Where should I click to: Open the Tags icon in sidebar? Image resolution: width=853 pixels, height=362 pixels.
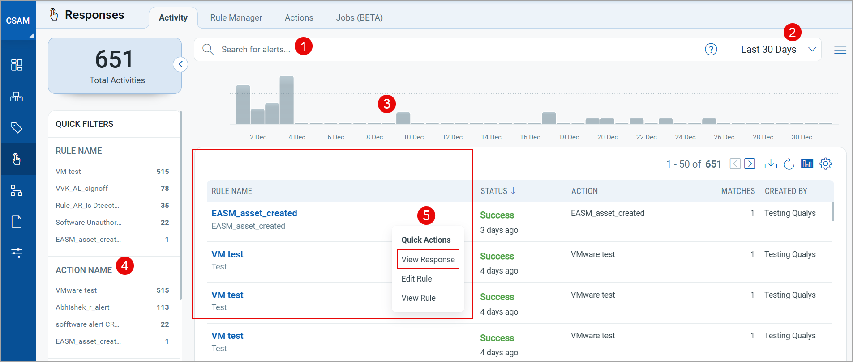point(17,128)
